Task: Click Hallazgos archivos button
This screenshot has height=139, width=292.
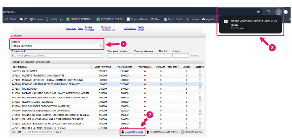Action: coord(192,132)
